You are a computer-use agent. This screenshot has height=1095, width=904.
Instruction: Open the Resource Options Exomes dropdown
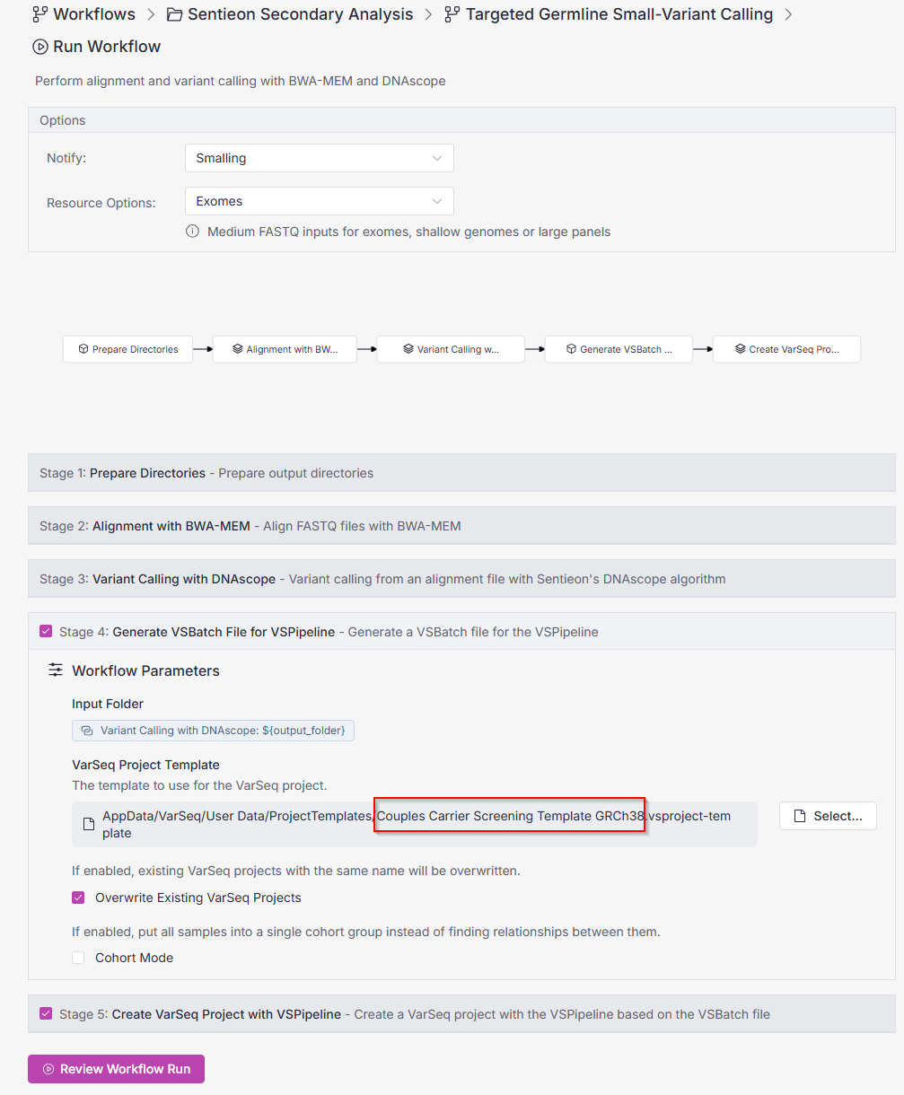(x=319, y=201)
